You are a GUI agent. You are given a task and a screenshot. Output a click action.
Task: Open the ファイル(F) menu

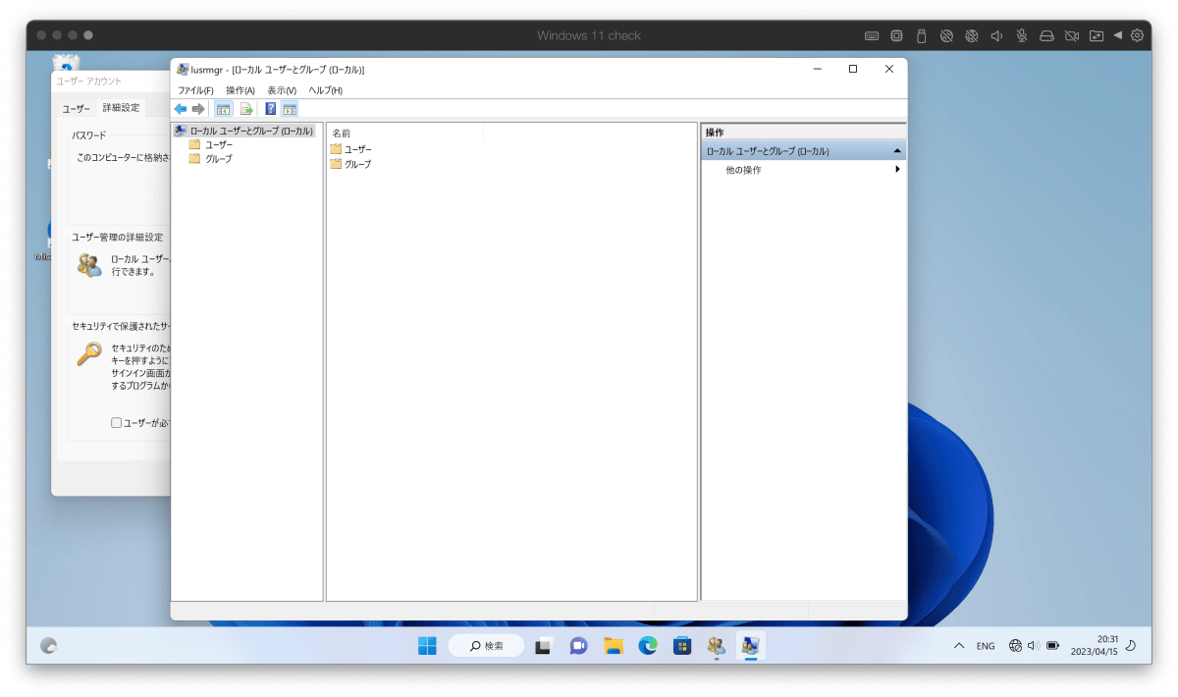(x=195, y=90)
